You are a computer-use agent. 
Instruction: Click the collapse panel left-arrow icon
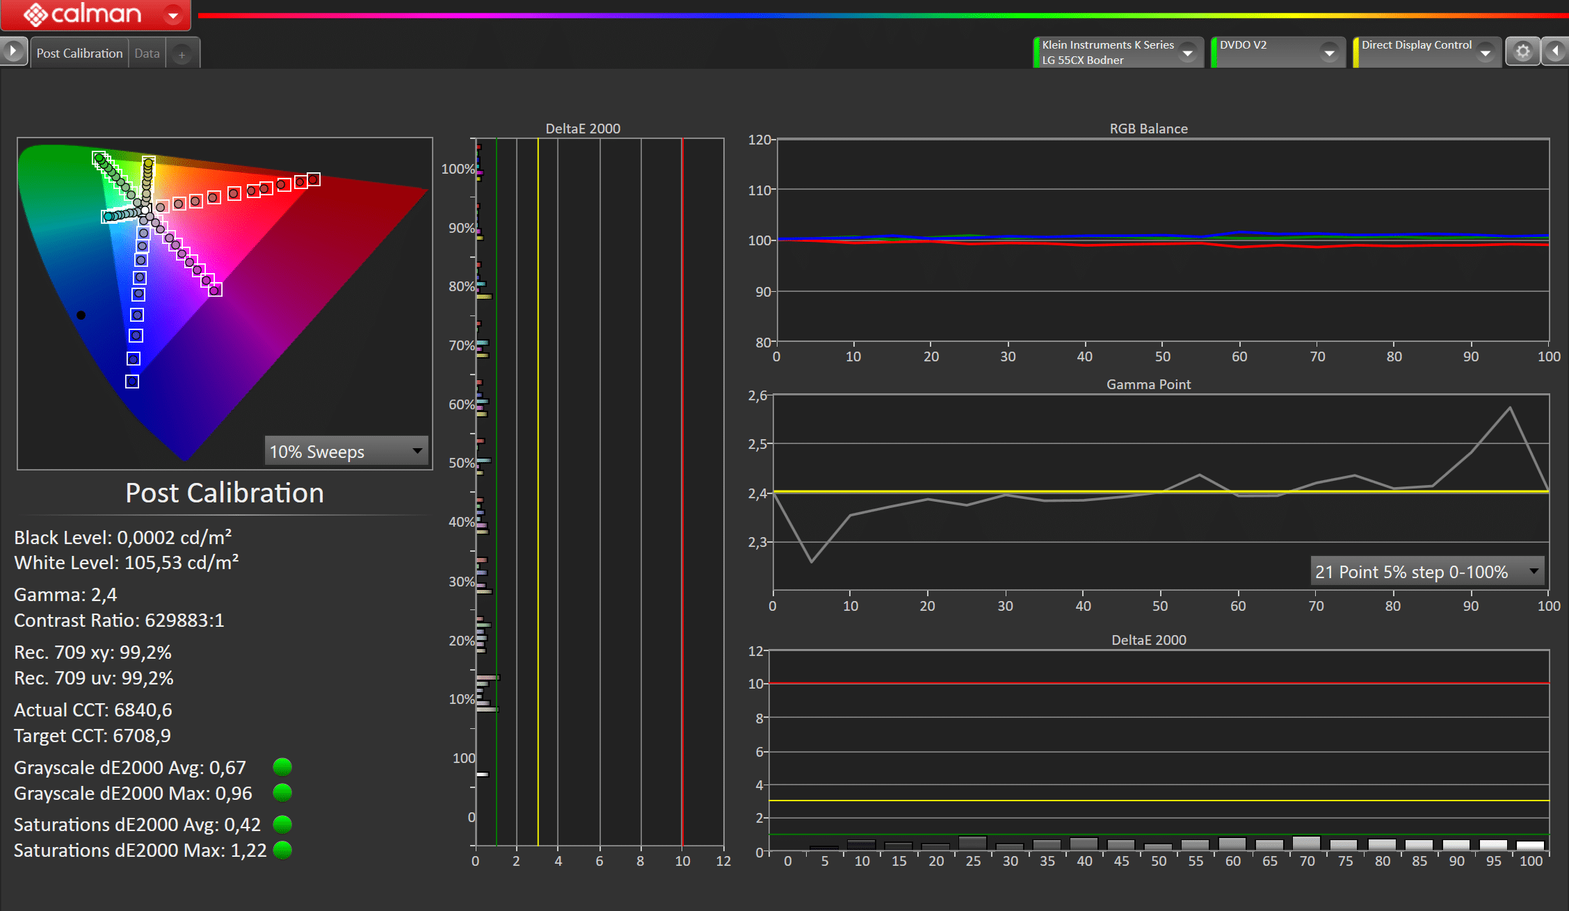[x=1555, y=52]
